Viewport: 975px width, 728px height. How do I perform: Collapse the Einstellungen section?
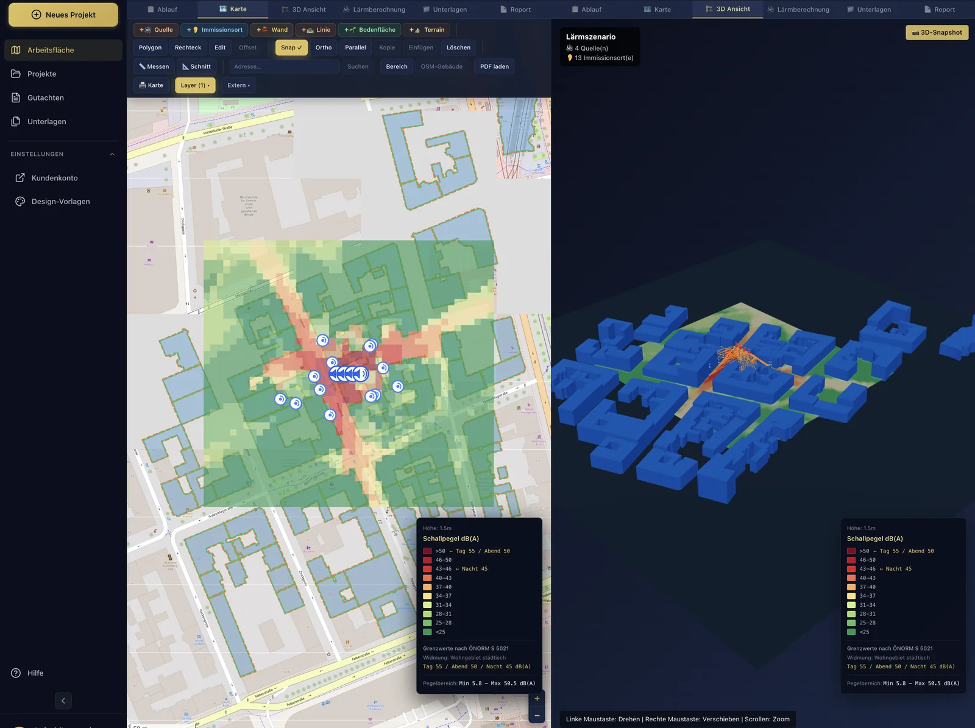coord(112,154)
